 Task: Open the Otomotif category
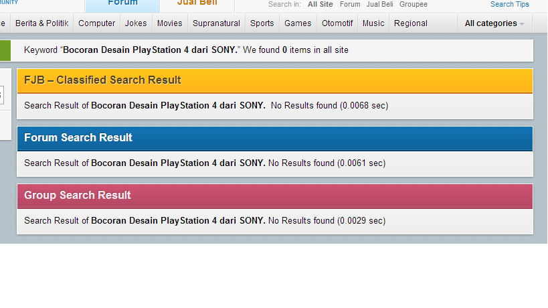(337, 23)
